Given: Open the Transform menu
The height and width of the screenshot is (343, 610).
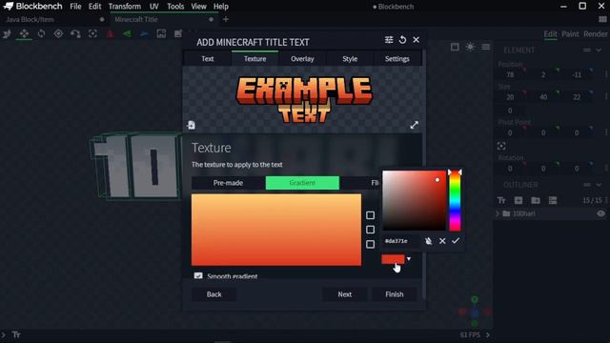Looking at the screenshot, I should (125, 7).
